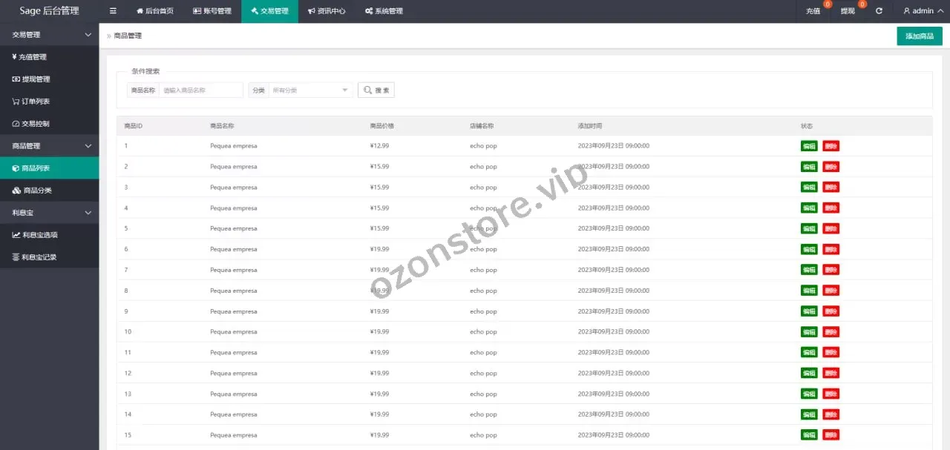Switch to 系统管理 top tab

click(x=384, y=11)
